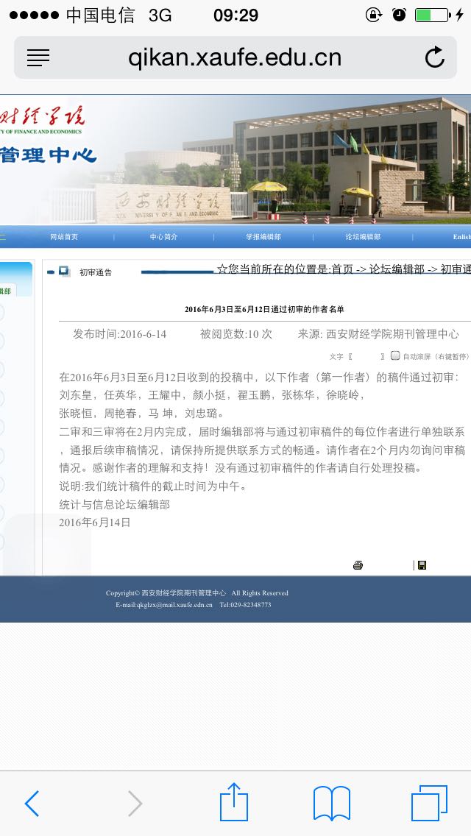Screen dimensions: 471x836
Task: Click the save floppy disk icon
Action: pos(422,565)
